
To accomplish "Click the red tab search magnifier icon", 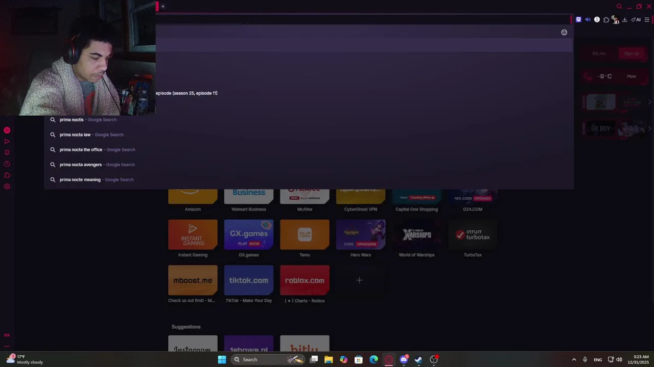I will pyautogui.click(x=619, y=6).
